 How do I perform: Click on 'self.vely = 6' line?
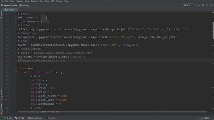[x=41, y=92]
